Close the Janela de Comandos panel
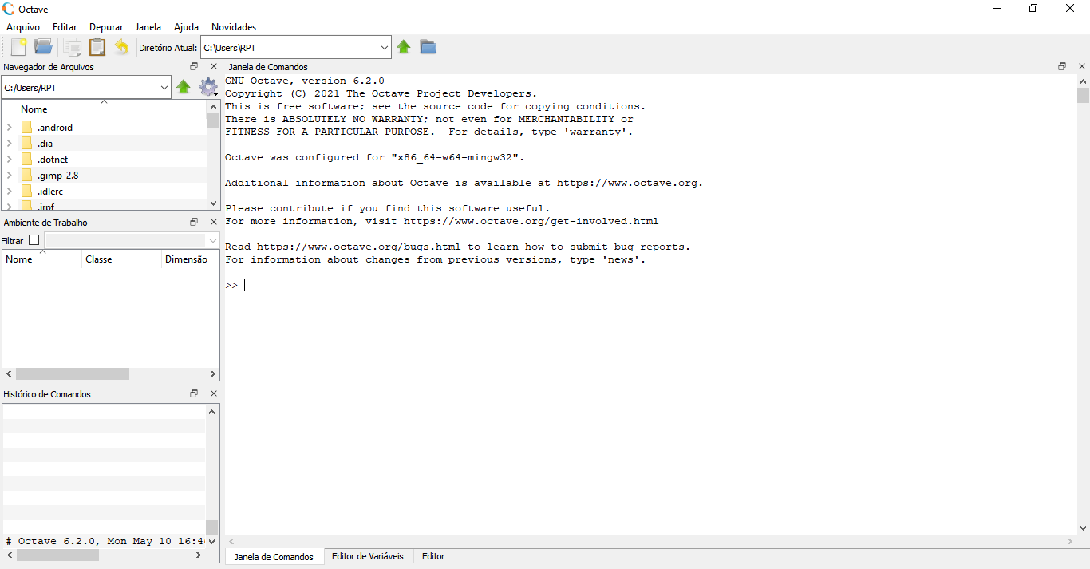Viewport: 1090px width, 569px height. point(1081,66)
